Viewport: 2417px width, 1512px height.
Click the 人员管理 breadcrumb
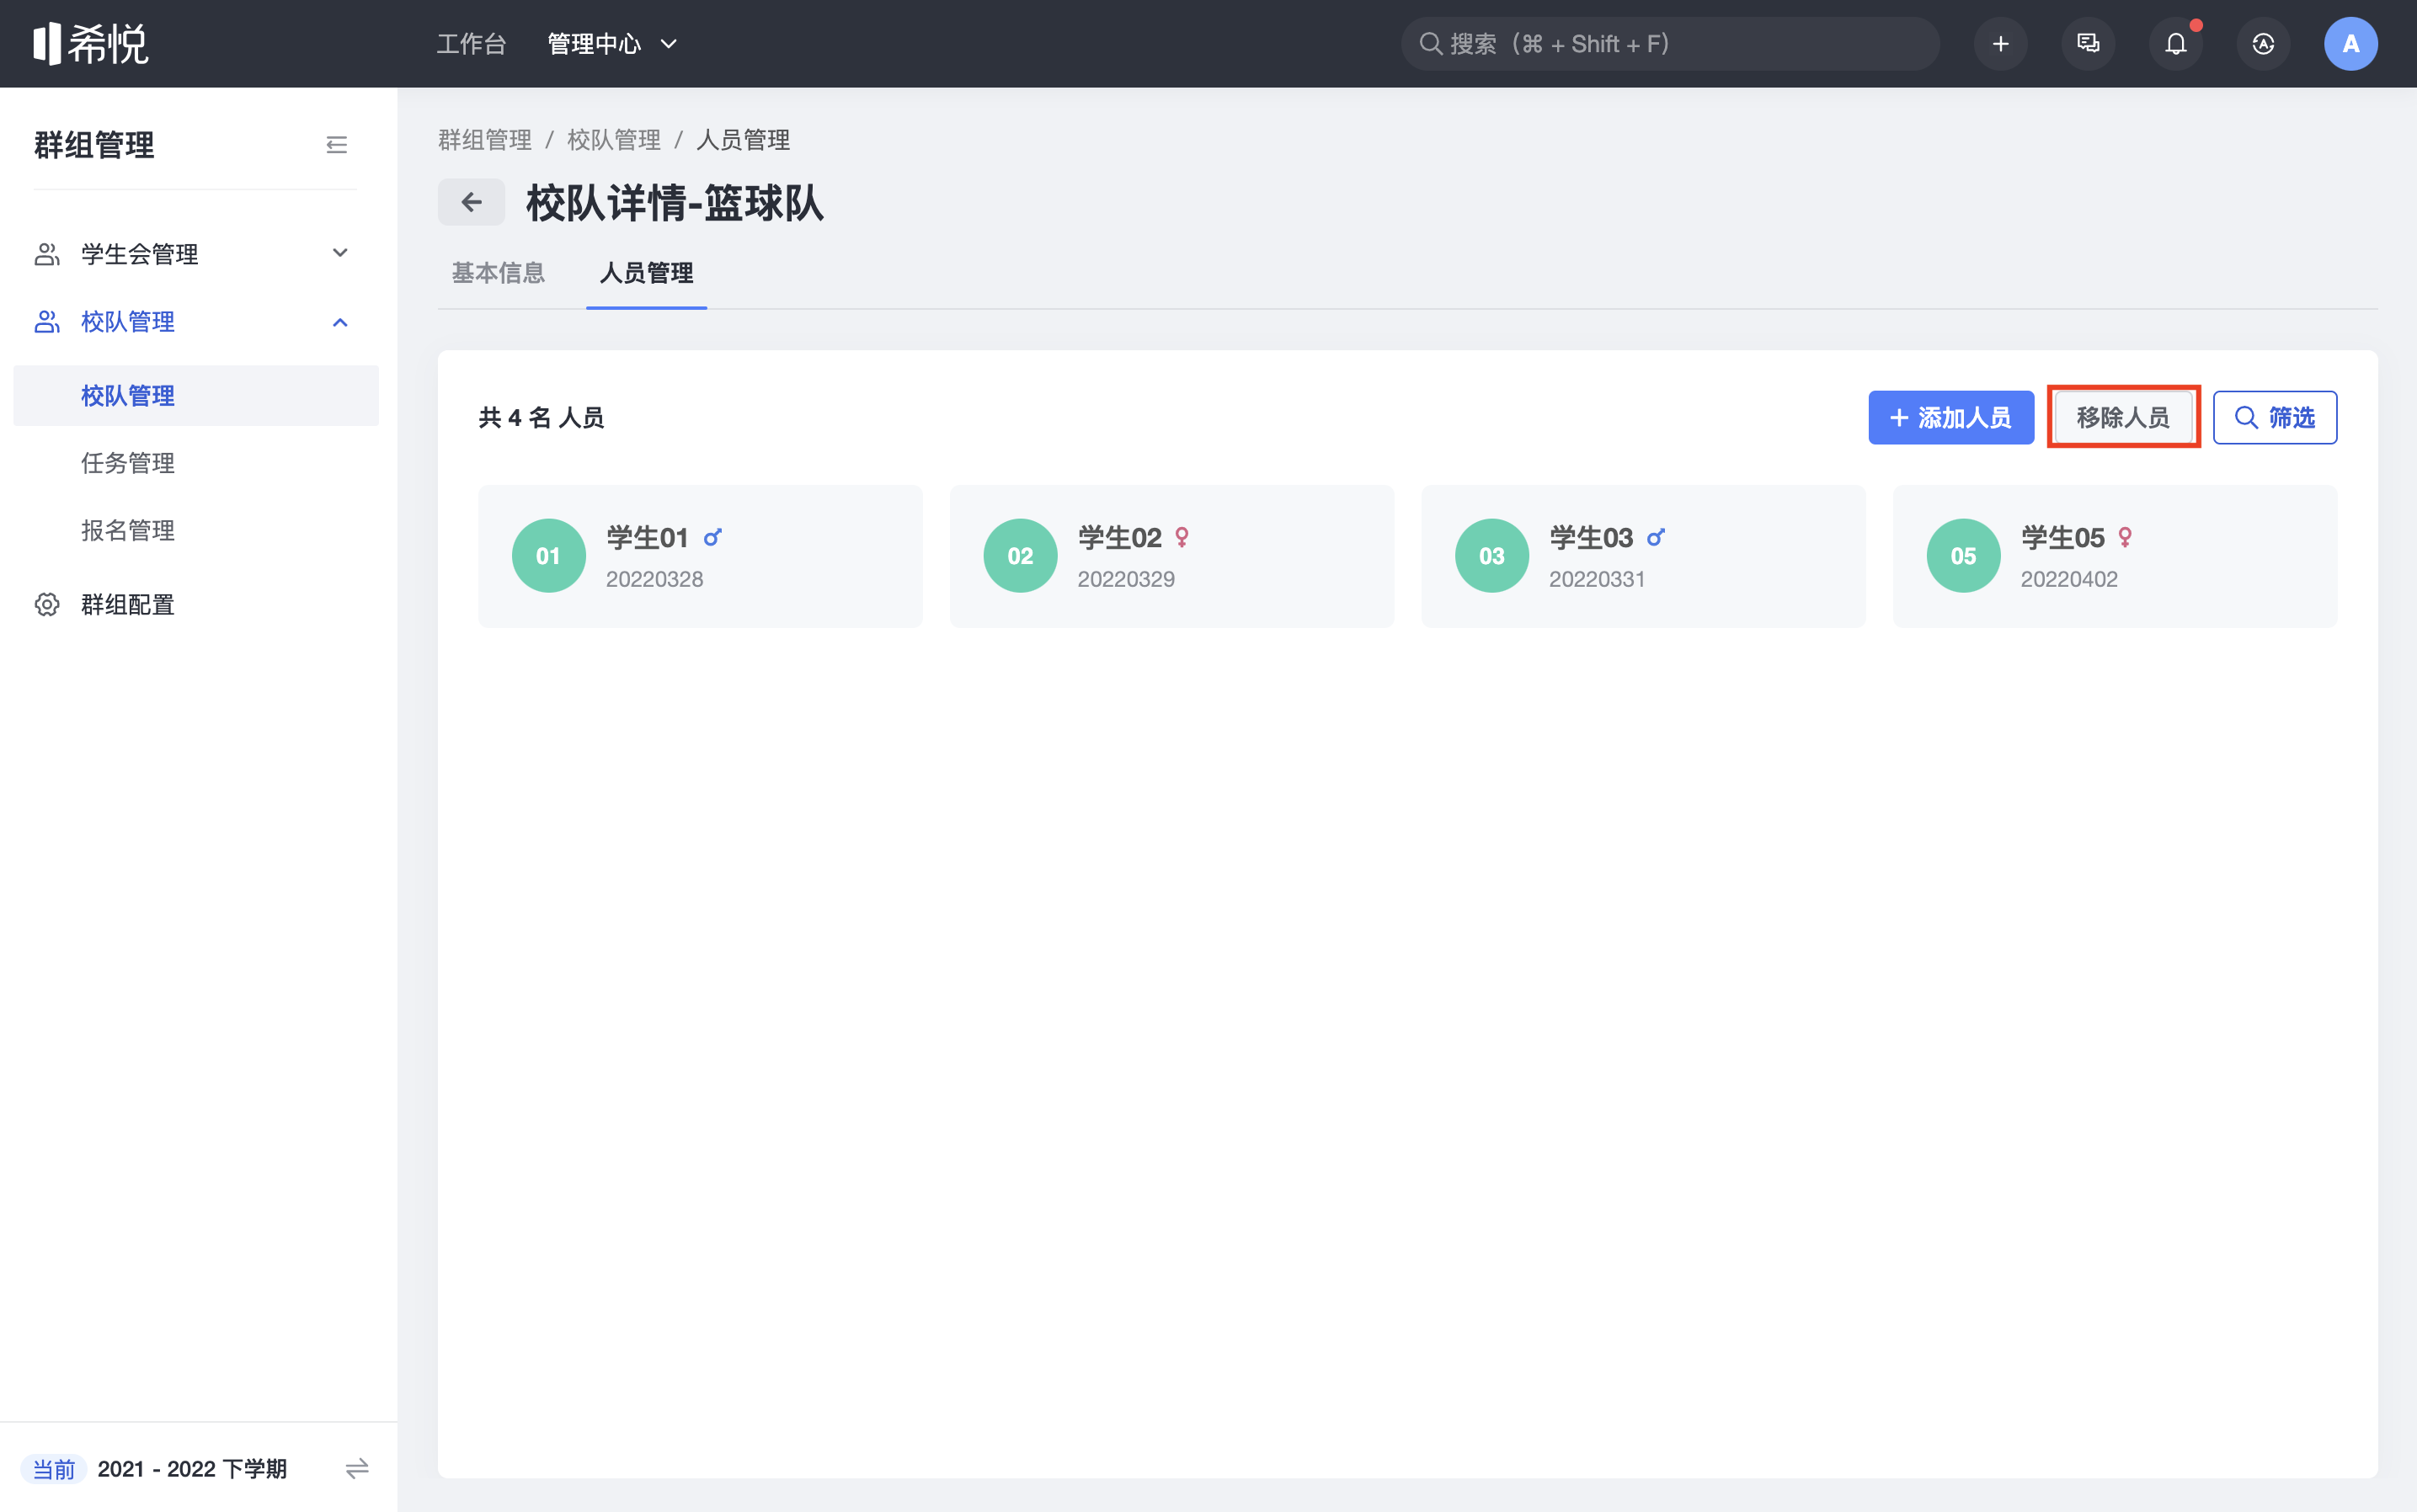coord(744,140)
